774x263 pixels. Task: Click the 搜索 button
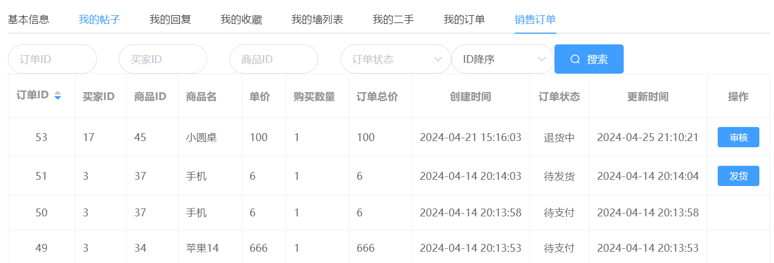click(589, 59)
